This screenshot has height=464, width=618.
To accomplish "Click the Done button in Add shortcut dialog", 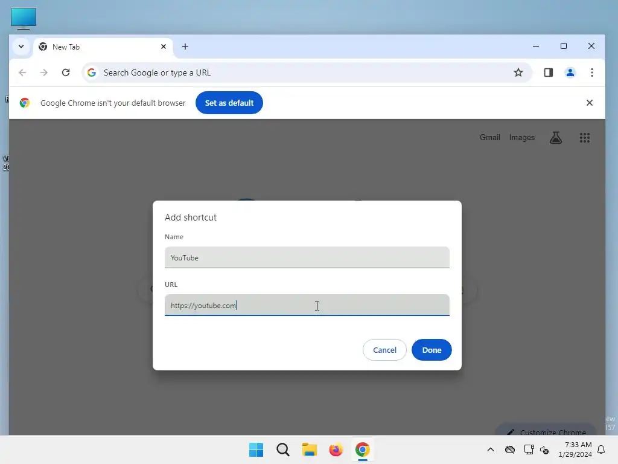I will (x=432, y=350).
